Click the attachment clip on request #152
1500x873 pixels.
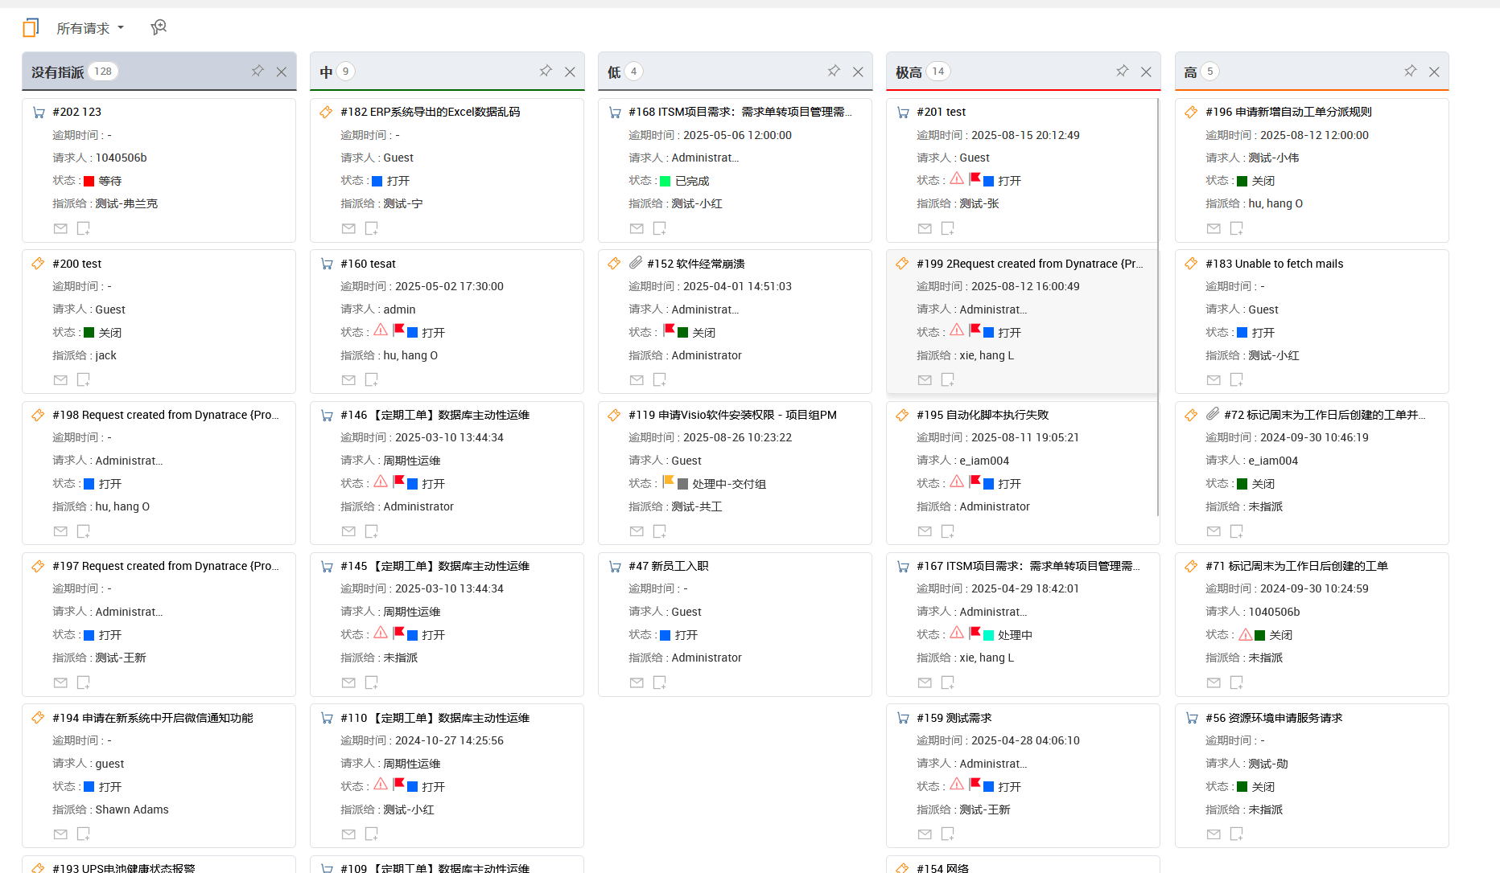coord(636,263)
